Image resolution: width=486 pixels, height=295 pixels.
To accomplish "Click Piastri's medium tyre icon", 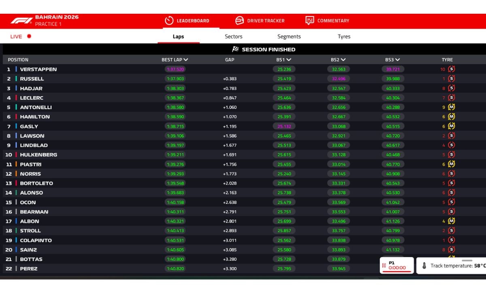I will 452,164.
